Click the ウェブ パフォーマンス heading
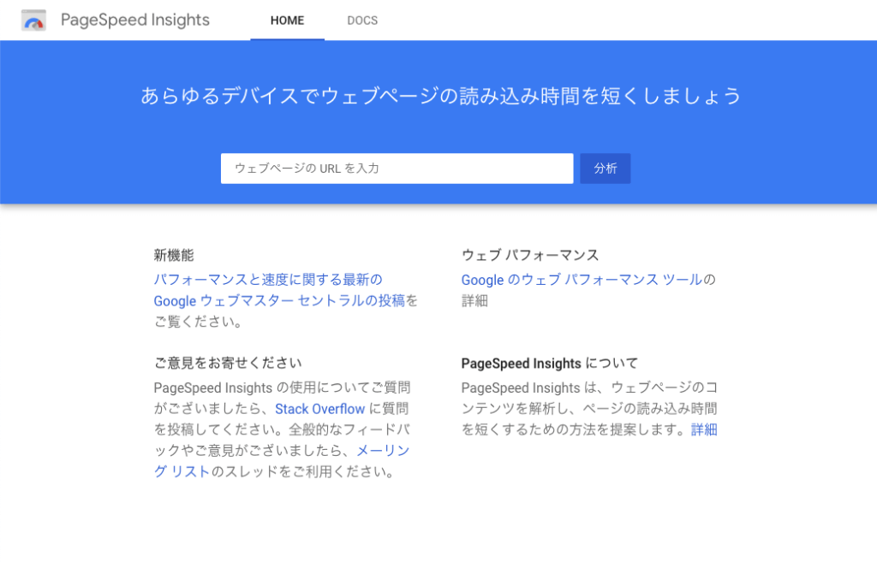 tap(530, 255)
